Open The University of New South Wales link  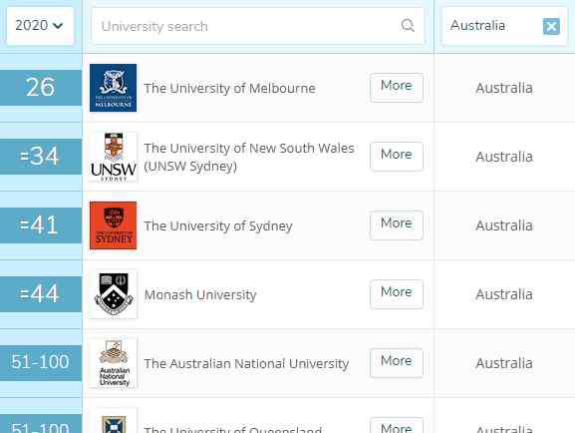249,158
